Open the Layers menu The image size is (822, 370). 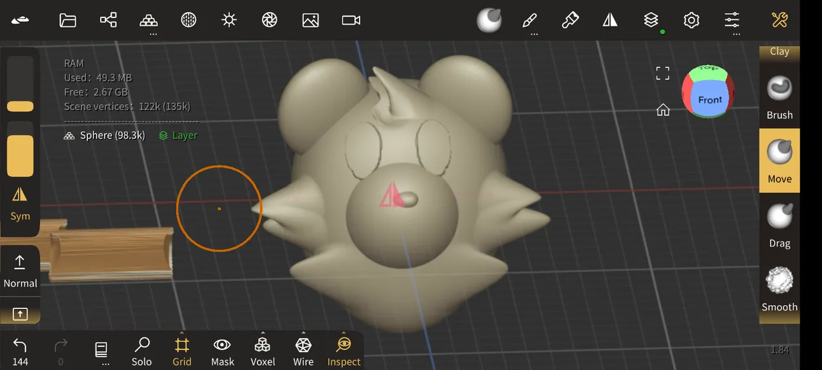click(x=651, y=20)
